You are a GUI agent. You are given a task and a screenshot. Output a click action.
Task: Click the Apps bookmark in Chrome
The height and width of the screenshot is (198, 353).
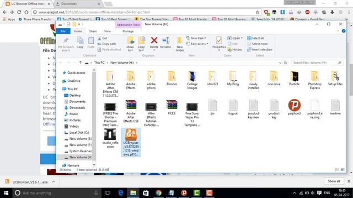pos(9,19)
